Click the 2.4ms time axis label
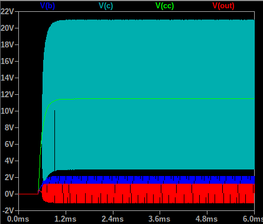The image size is (263, 224). 113,219
